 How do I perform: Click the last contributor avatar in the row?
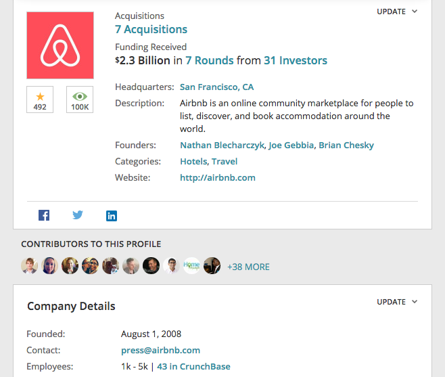click(x=212, y=266)
